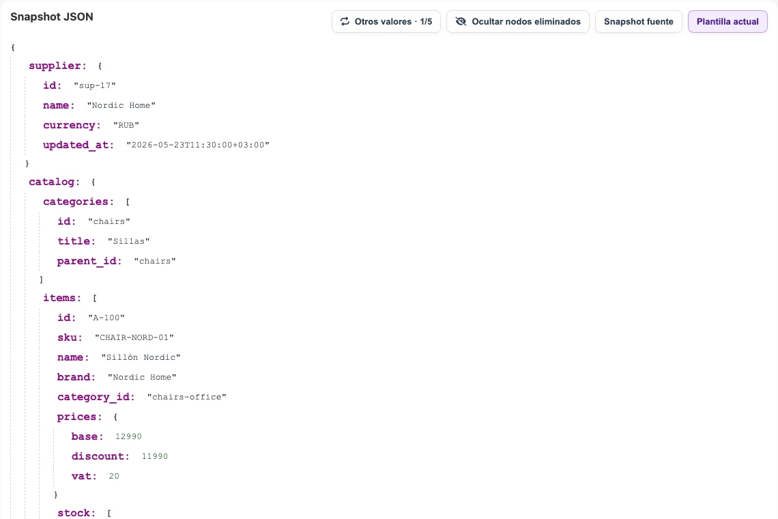The height and width of the screenshot is (519, 778).
Task: Collapse the prices object key
Action: (79, 417)
